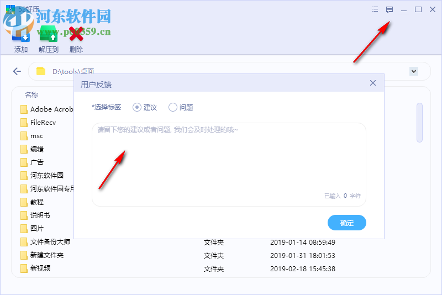Click the date 2019-02-18 15:45:38
This screenshot has width=442, height=295.
point(302,269)
